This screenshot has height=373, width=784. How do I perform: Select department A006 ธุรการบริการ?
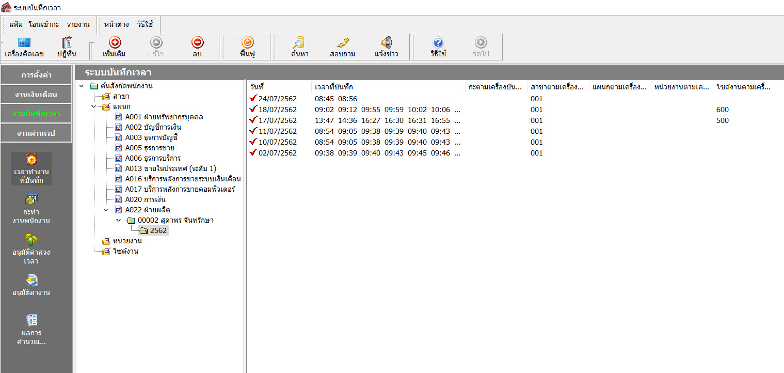click(x=148, y=158)
